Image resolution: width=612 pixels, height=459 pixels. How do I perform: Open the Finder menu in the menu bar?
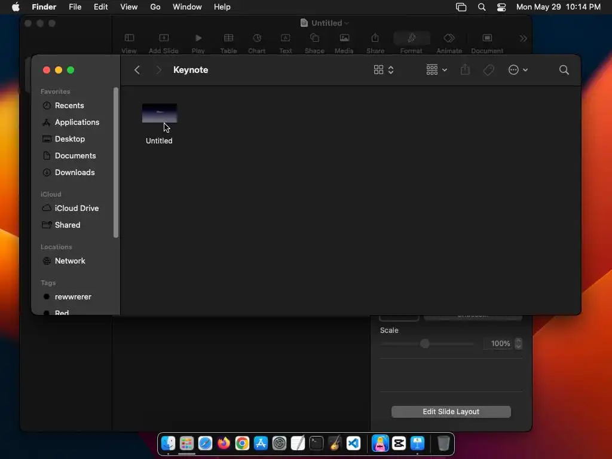point(44,7)
